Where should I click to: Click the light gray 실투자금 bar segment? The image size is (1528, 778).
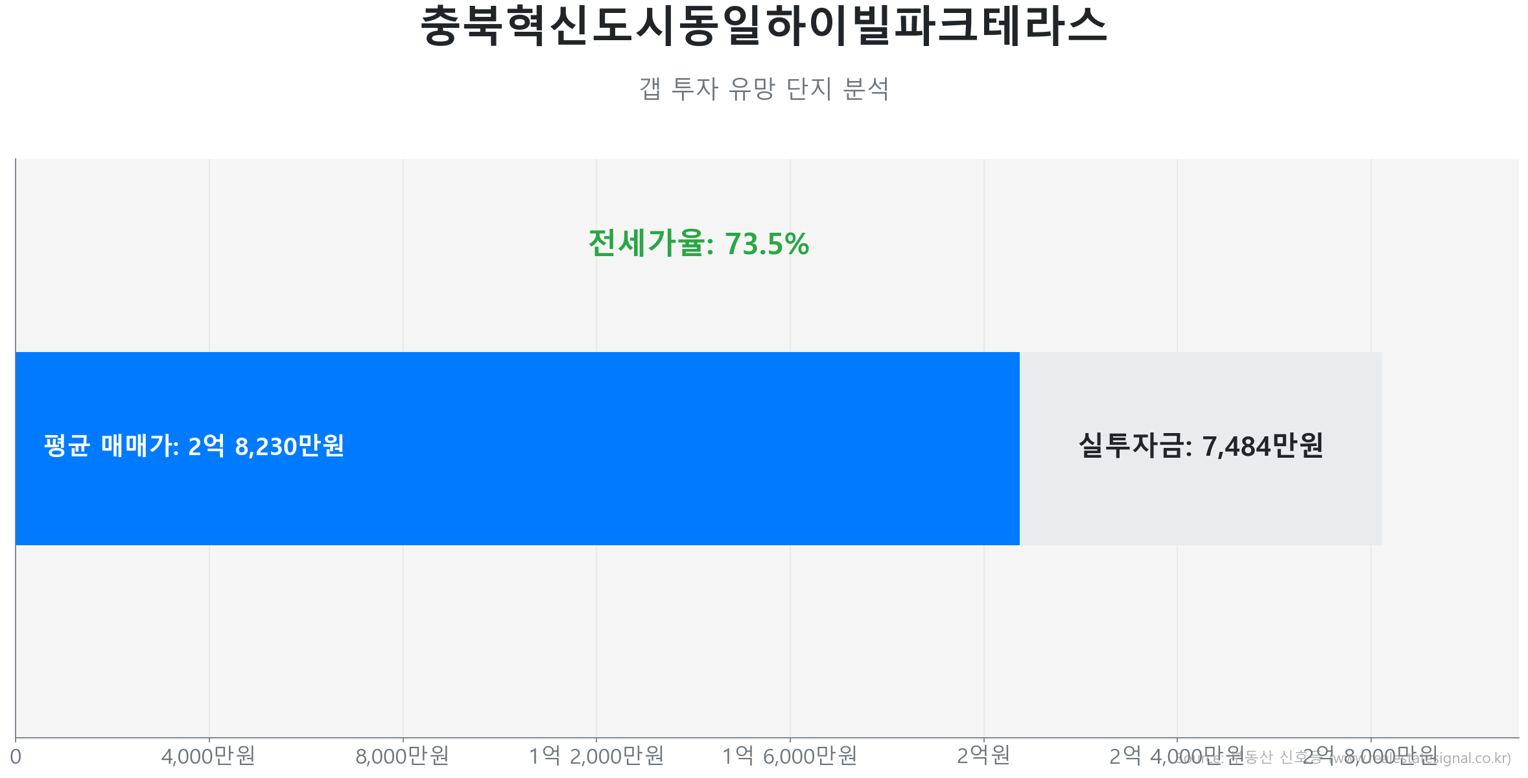(x=1201, y=506)
